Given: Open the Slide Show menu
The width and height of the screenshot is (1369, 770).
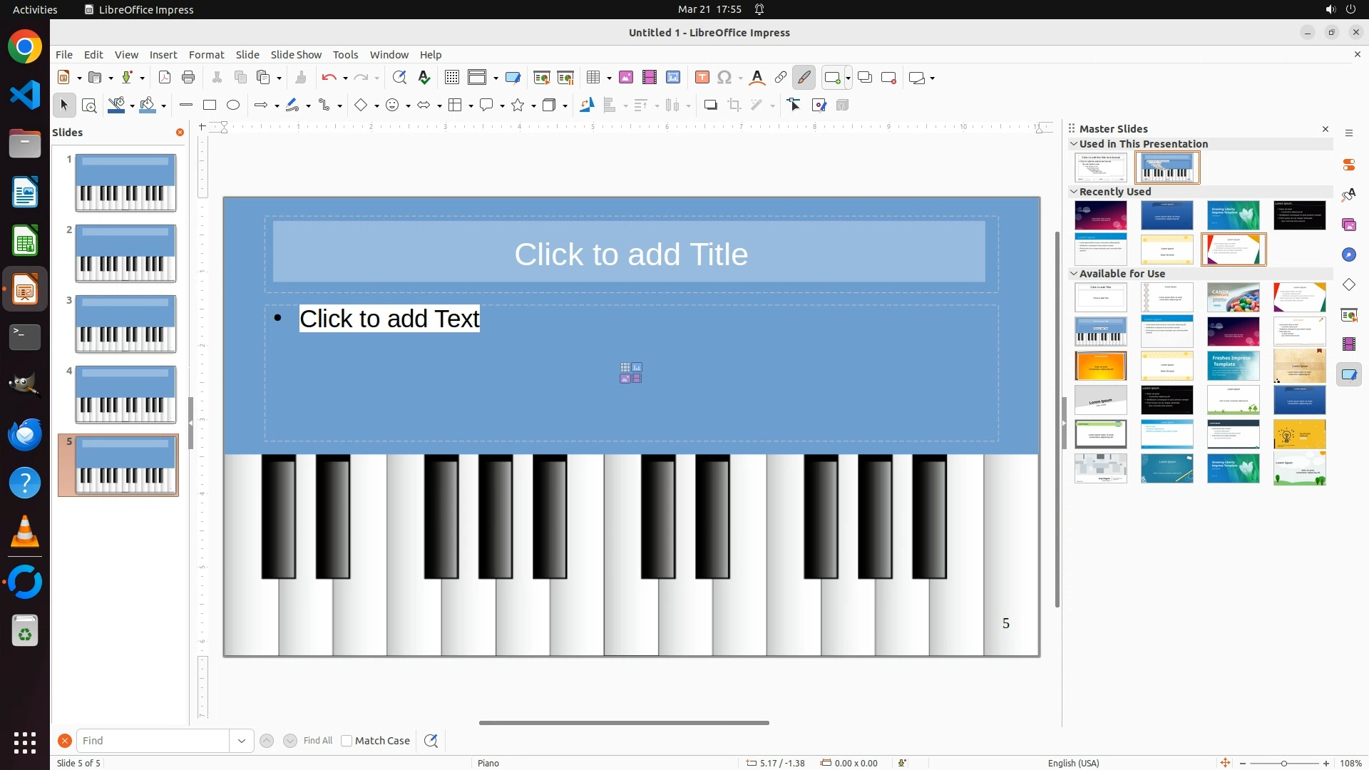Looking at the screenshot, I should pos(296,55).
